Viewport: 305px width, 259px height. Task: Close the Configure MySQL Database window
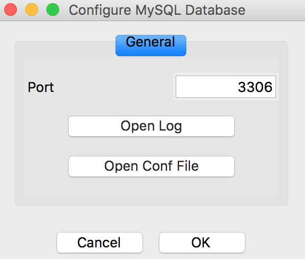click(11, 10)
